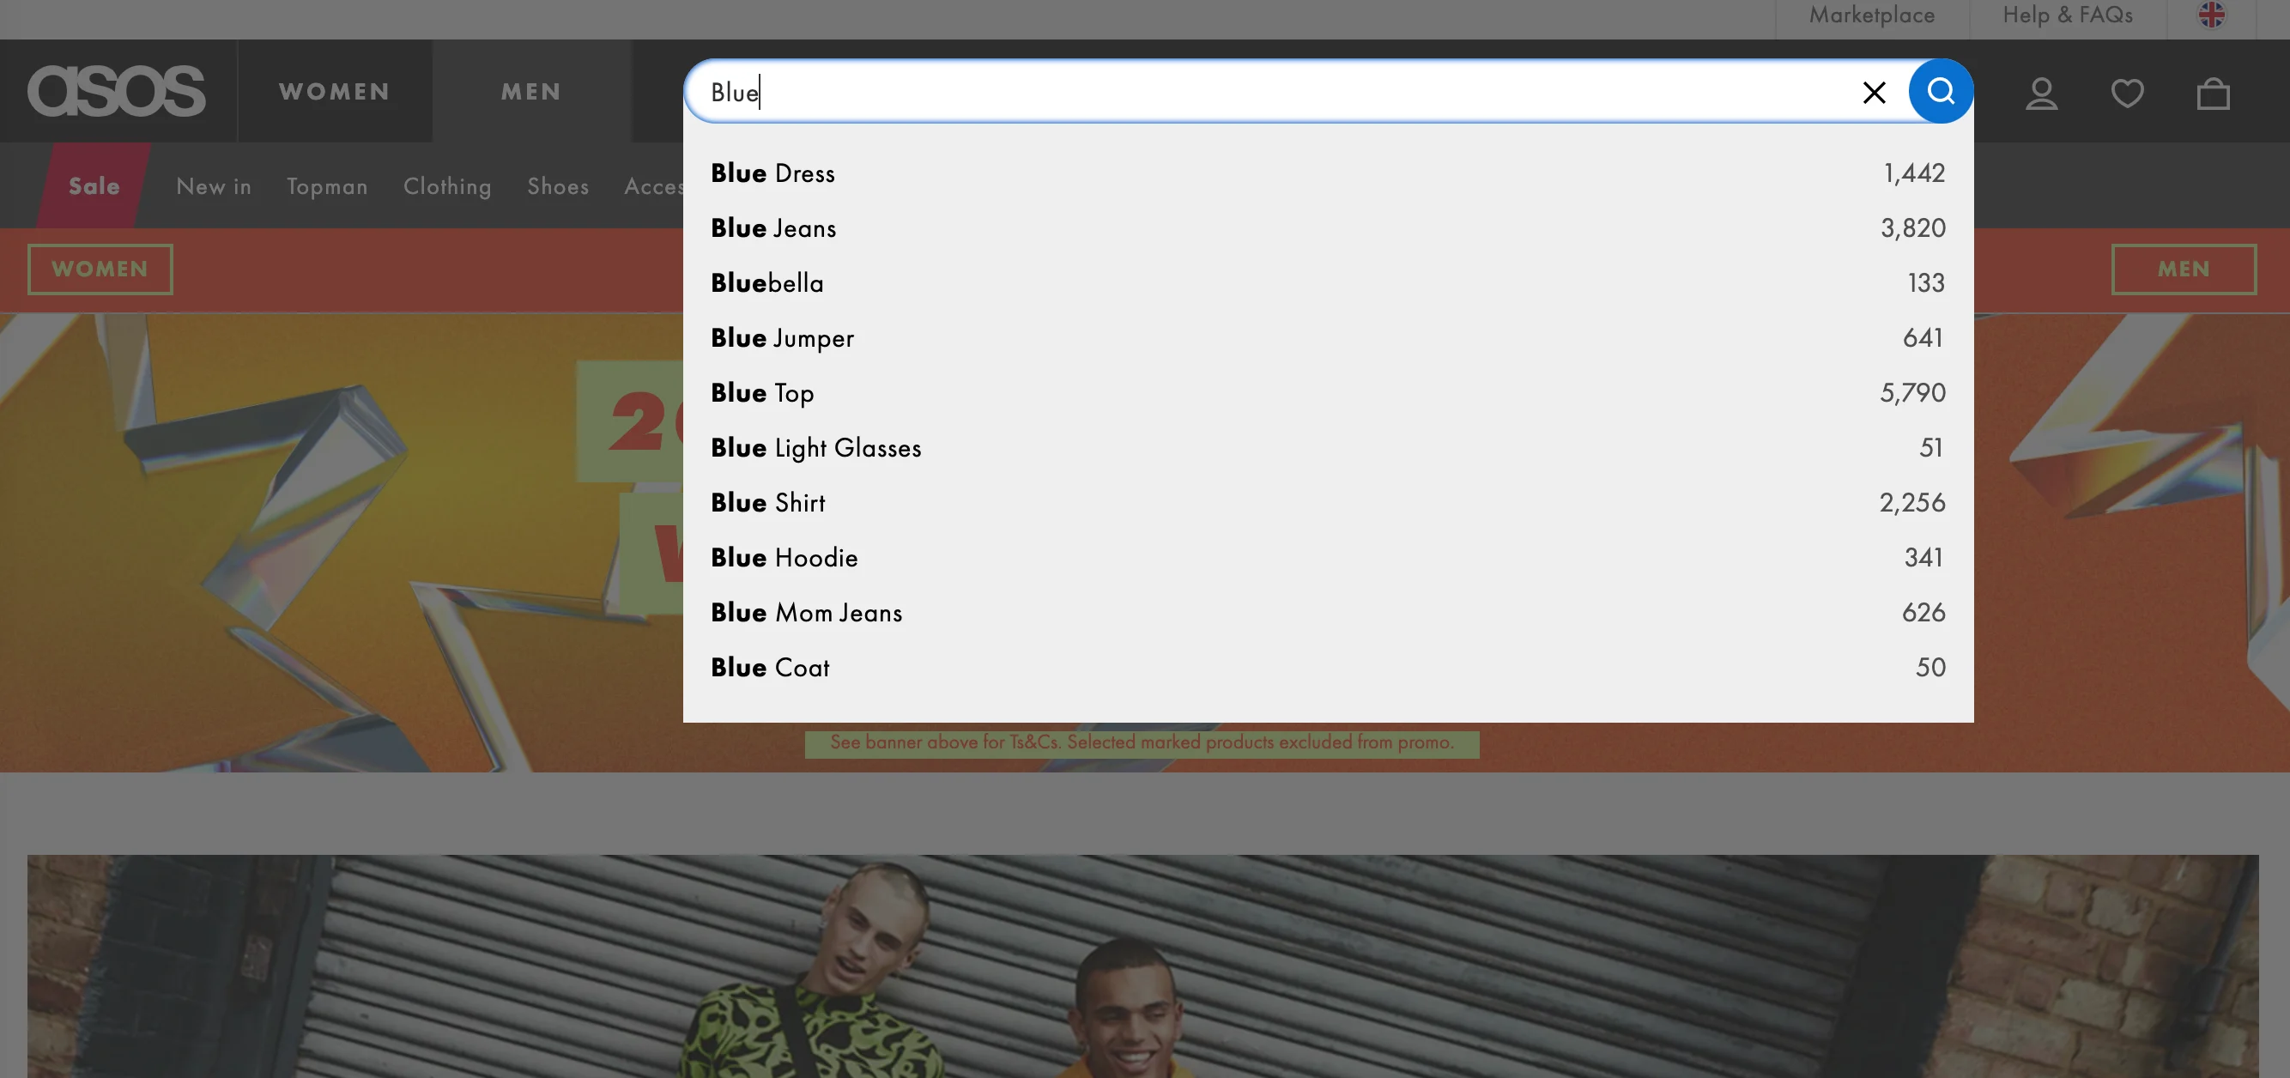Switch to the MEN tab
This screenshot has height=1078, width=2290.
click(x=531, y=92)
